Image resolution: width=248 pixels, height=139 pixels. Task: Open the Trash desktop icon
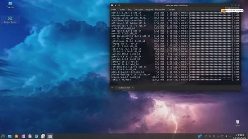pos(238,123)
